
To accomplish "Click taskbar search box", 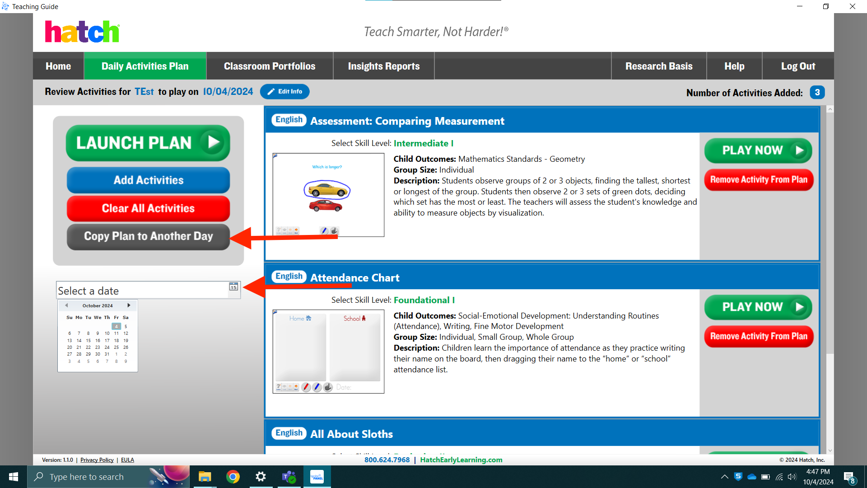I will (x=108, y=477).
